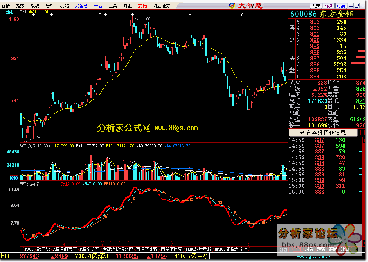Open the 分析 menu
Screen dimensions: 368x262
[x=50, y=6]
